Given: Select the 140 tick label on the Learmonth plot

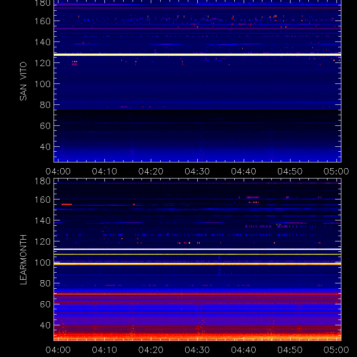Looking at the screenshot, I should click(x=42, y=220).
